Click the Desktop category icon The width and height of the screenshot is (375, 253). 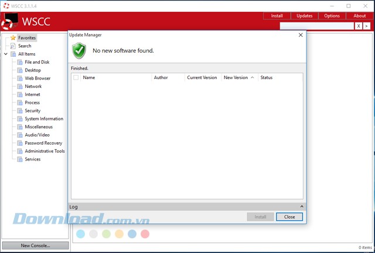pos(20,70)
